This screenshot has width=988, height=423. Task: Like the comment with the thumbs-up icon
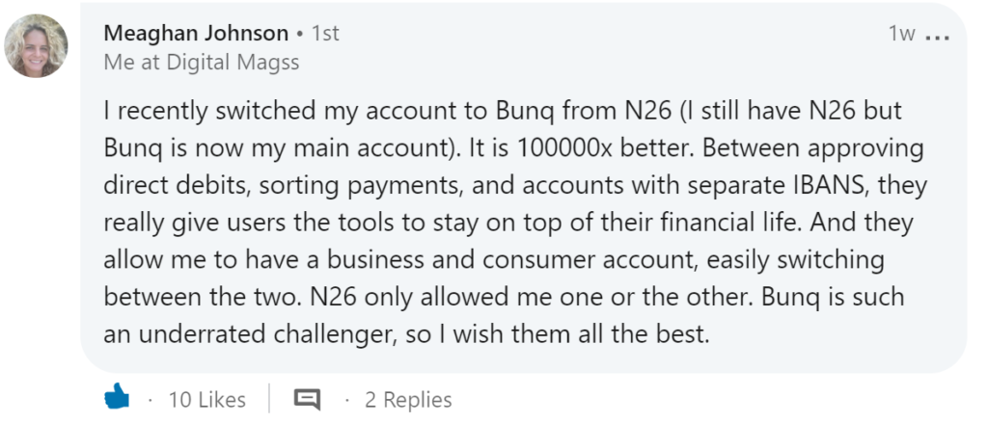117,397
